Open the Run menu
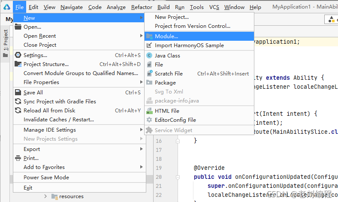338x202 pixels. click(x=180, y=7)
